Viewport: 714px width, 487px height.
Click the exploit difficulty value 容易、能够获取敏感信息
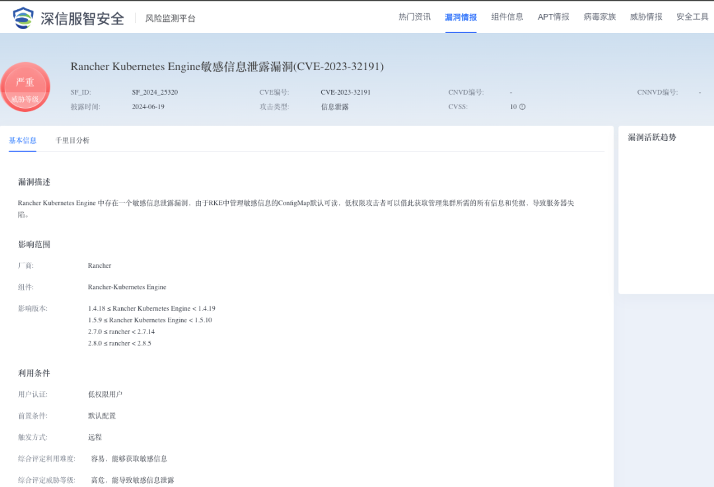[x=129, y=459]
